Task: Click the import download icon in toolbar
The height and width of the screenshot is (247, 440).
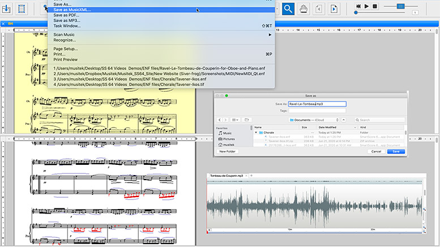Action: [x=6, y=8]
